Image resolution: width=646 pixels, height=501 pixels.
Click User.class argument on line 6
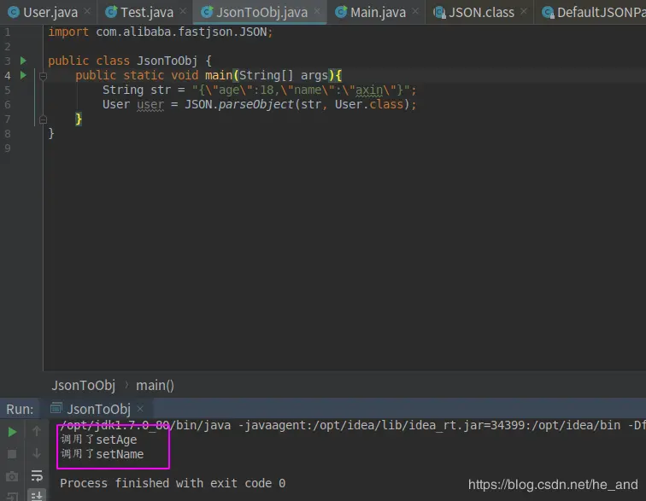369,105
